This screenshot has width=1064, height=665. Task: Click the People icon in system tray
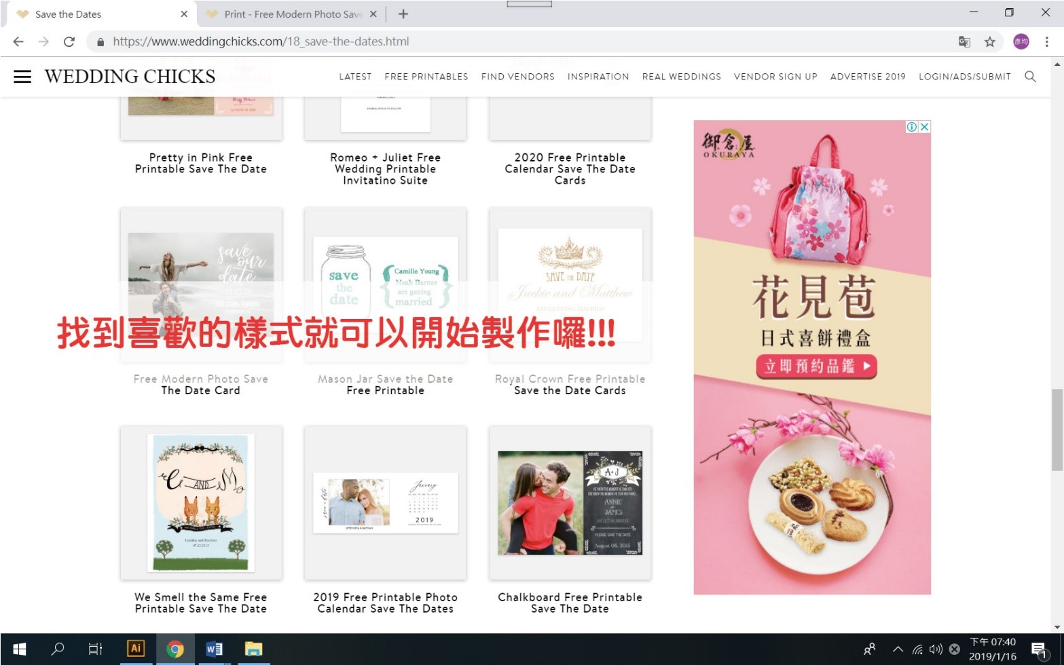(x=869, y=649)
